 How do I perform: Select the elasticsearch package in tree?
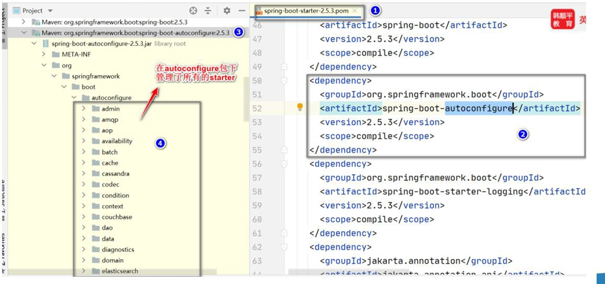[x=119, y=271]
